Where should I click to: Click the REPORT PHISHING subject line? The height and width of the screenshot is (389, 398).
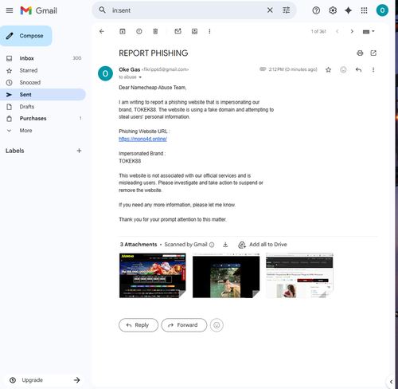(154, 53)
